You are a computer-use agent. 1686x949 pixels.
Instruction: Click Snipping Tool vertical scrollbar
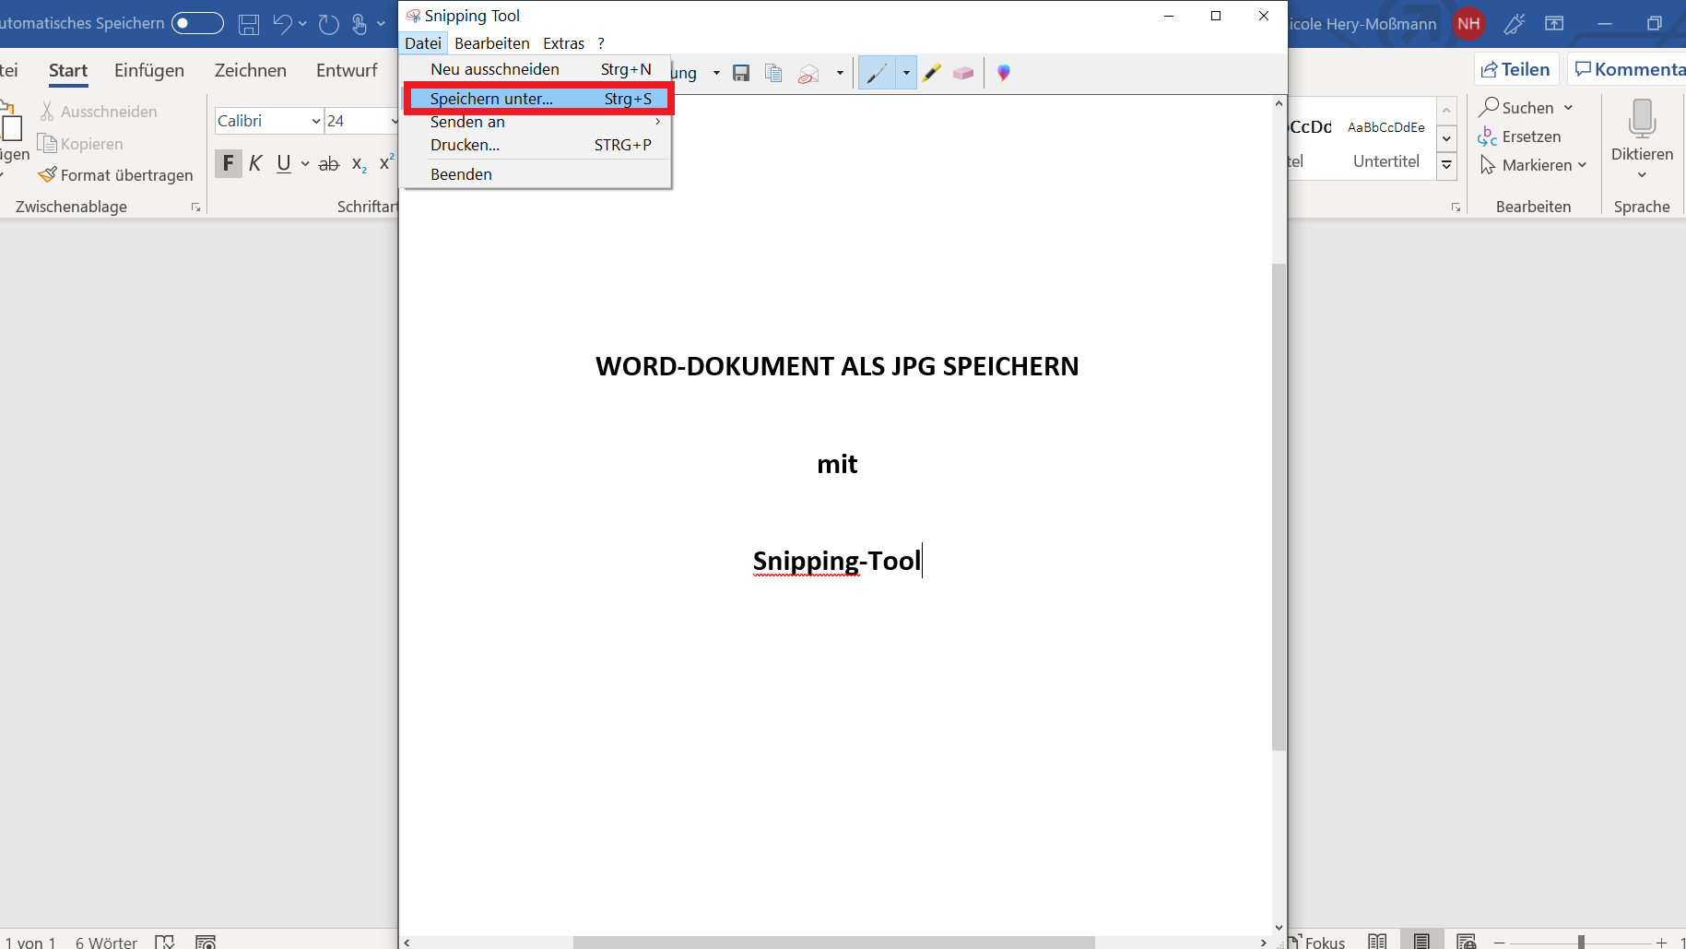pyautogui.click(x=1279, y=507)
